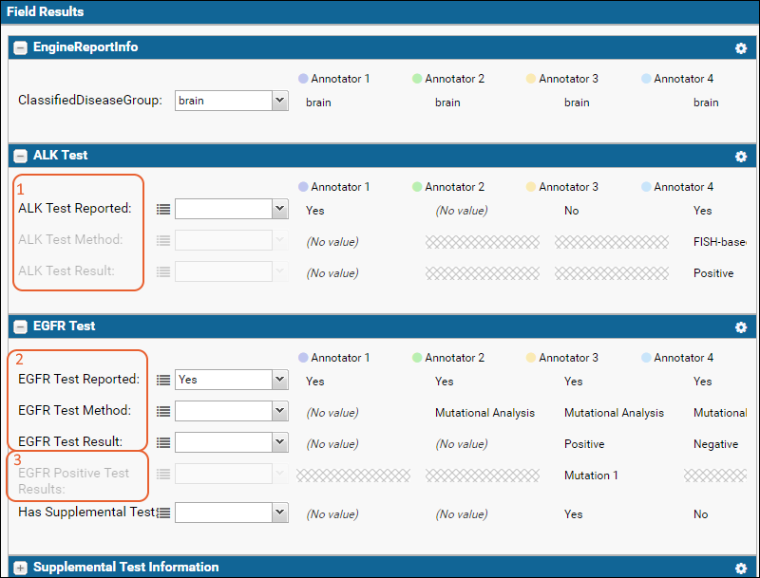This screenshot has width=760, height=578.
Task: Open the ClassifiedDiseaseGroup dropdown
Action: pos(231,101)
